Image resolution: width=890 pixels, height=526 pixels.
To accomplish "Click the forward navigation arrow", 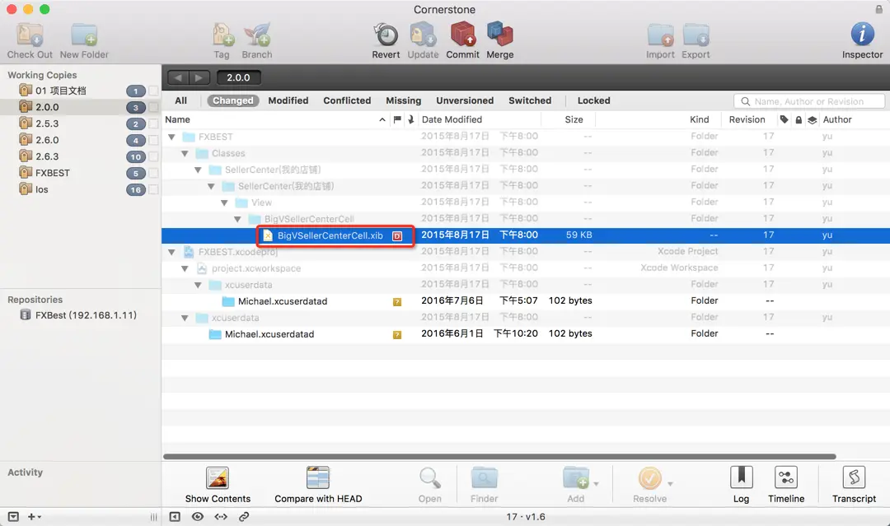I will tap(199, 77).
